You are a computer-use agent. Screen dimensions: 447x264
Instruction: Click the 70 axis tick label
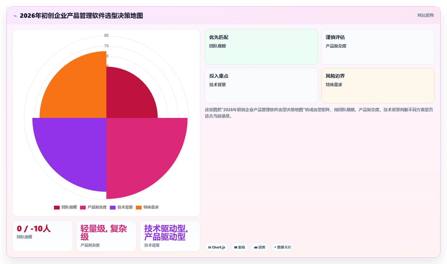click(x=106, y=46)
